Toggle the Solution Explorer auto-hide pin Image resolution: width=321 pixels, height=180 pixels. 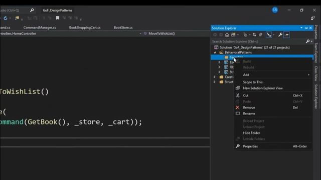pos(306,28)
